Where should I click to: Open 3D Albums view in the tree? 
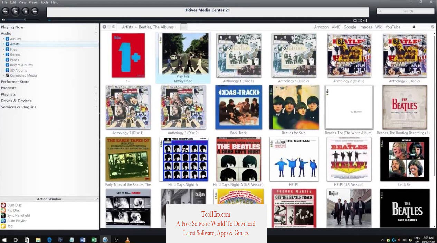(18, 70)
